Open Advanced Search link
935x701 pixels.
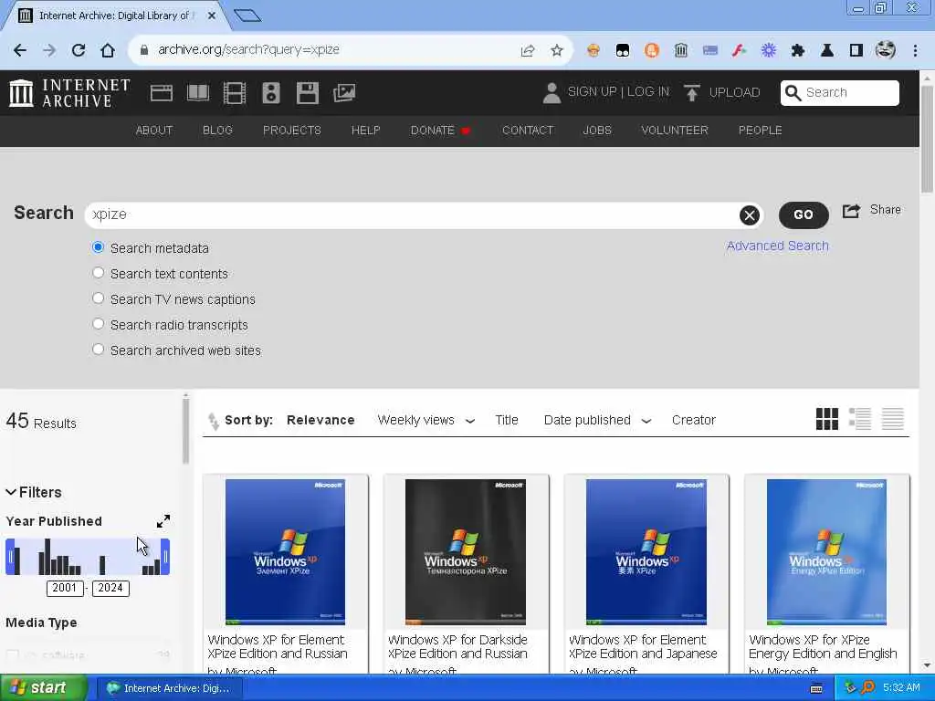[777, 246]
